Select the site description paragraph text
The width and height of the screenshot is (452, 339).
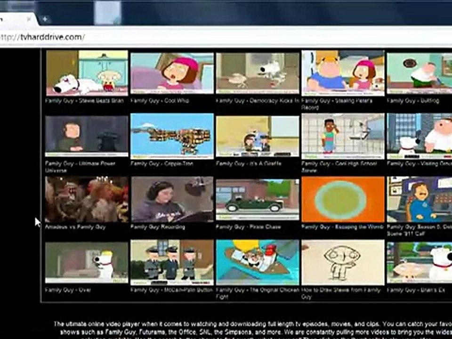tap(252, 330)
